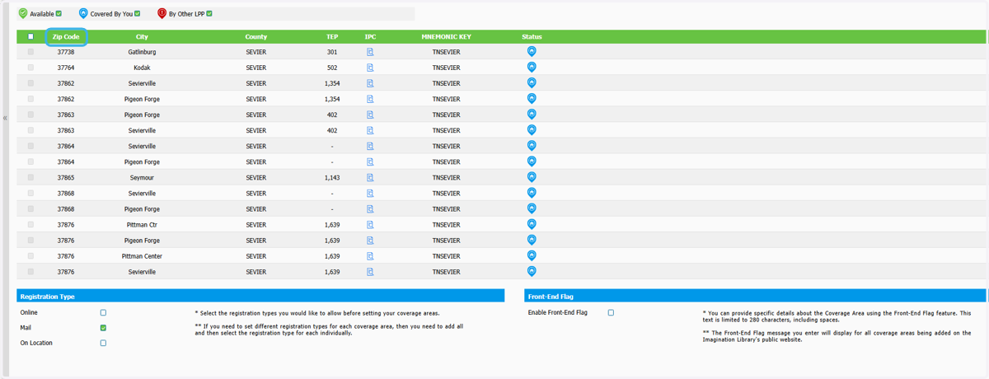
Task: Click city cell 'Gatlinburg'
Action: (142, 52)
